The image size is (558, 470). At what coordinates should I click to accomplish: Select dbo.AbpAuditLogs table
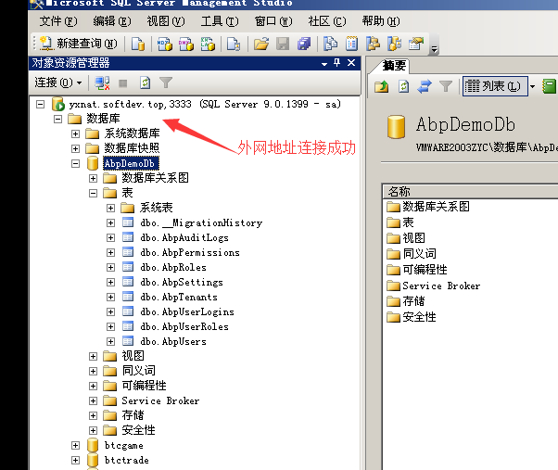pos(184,237)
